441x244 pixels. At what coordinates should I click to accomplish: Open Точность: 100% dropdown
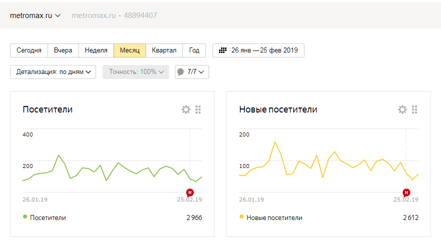(x=136, y=72)
